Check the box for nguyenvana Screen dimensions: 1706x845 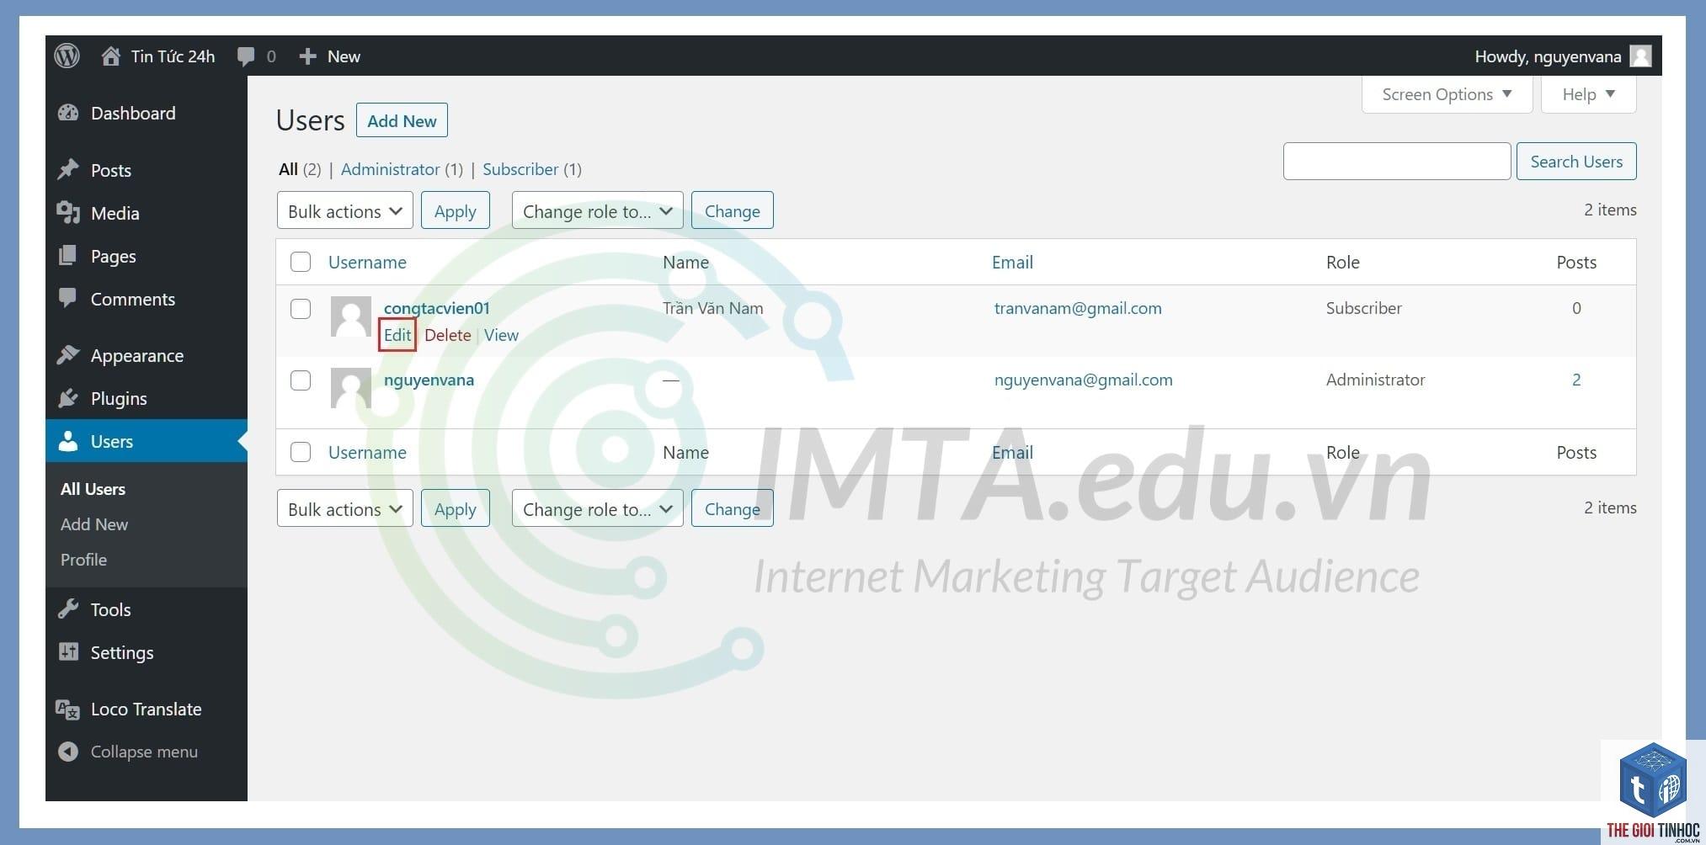(x=301, y=380)
